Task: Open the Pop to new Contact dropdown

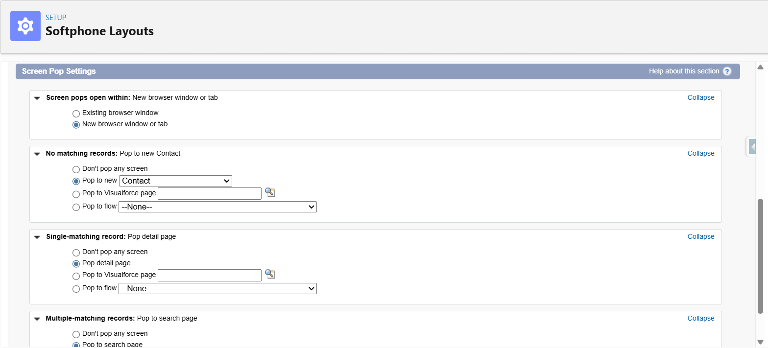Action: pos(175,181)
